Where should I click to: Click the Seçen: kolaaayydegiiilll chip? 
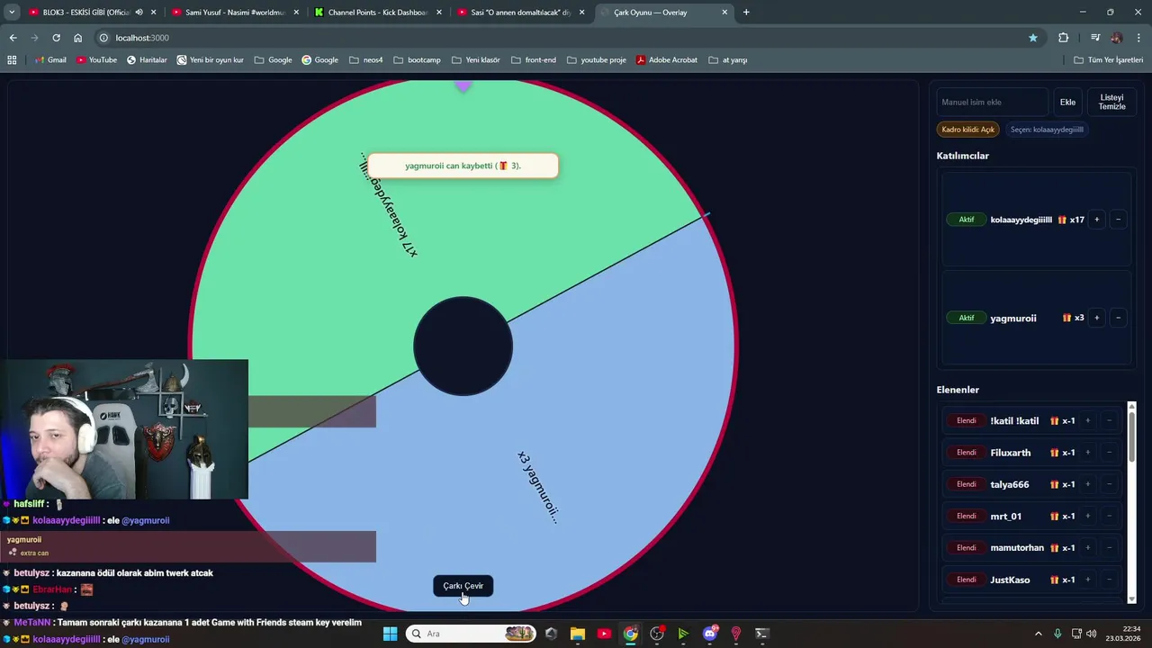point(1047,130)
